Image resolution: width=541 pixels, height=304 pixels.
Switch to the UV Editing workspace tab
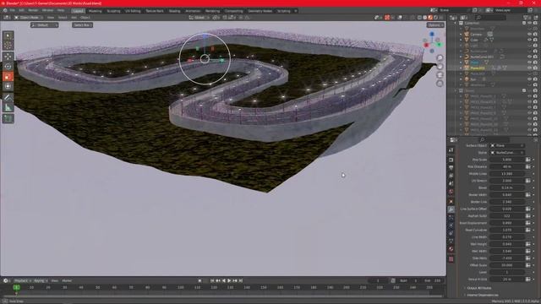click(133, 11)
